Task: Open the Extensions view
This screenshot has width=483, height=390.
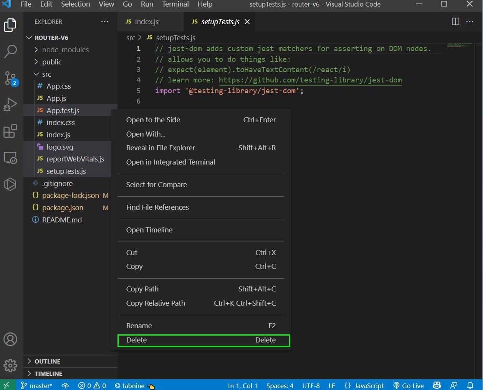Action: pyautogui.click(x=10, y=131)
